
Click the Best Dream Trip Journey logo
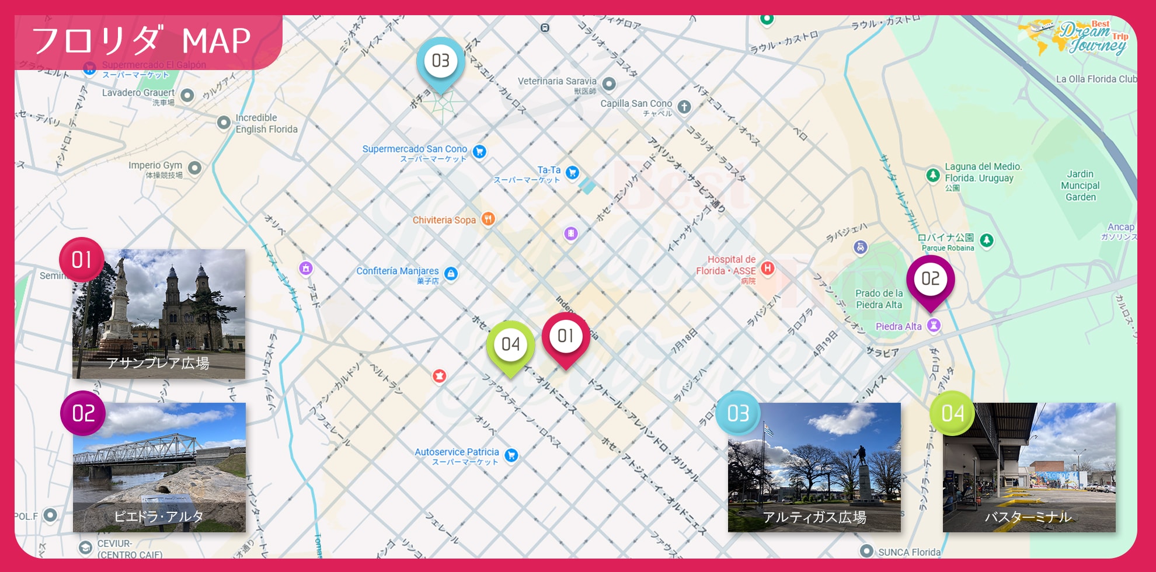(x=1074, y=38)
